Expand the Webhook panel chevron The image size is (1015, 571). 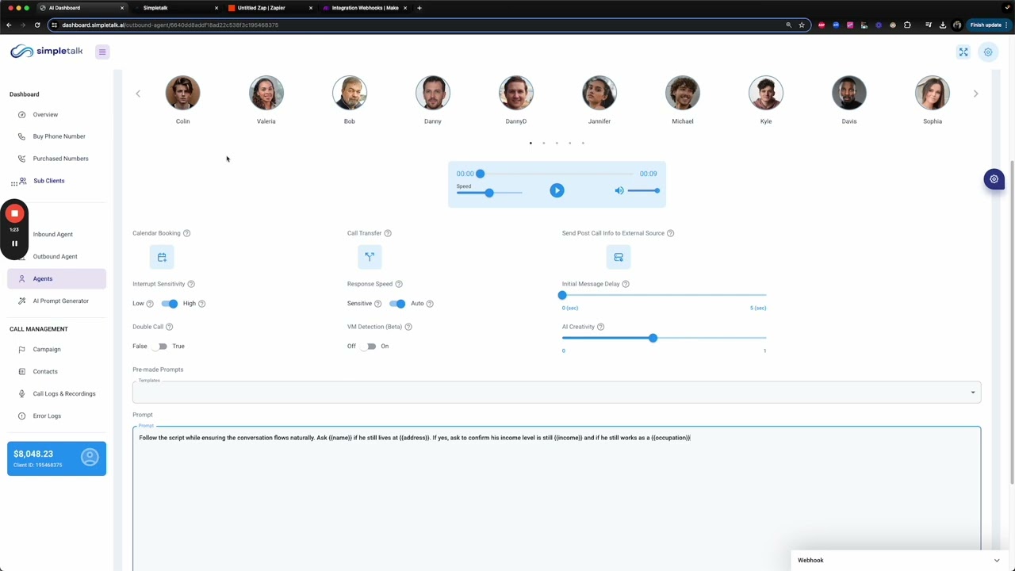pos(997,560)
